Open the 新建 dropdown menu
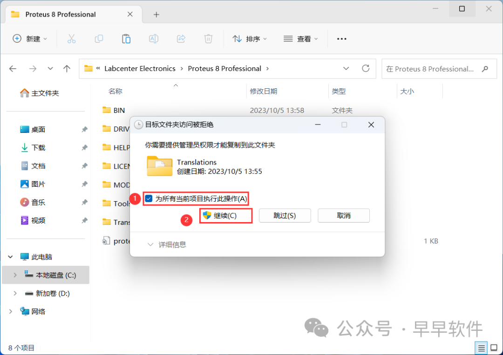Viewport: 503px width, 355px height. (30, 39)
